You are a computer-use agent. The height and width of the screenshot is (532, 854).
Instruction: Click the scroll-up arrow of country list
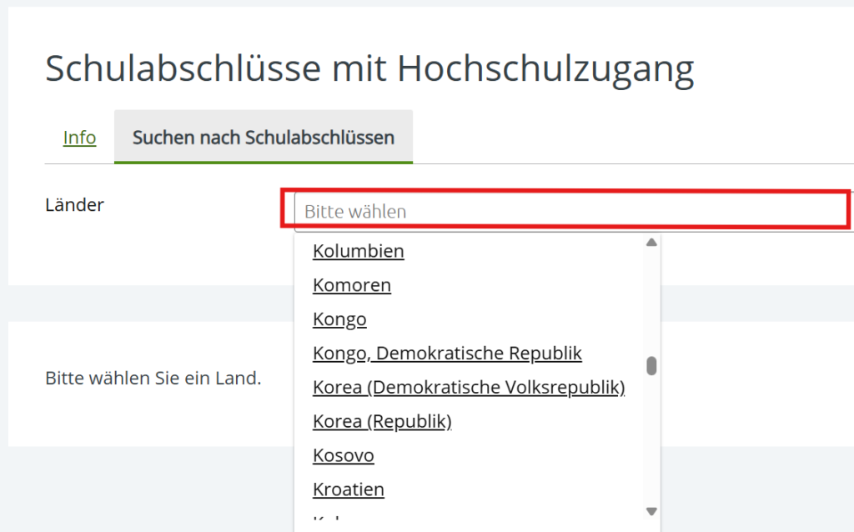coord(652,243)
